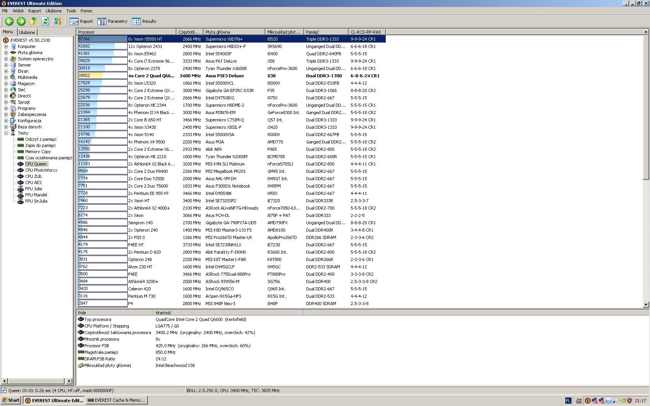Select the FPU Julia benchmark icon
The height and width of the screenshot is (406, 650).
point(21,189)
